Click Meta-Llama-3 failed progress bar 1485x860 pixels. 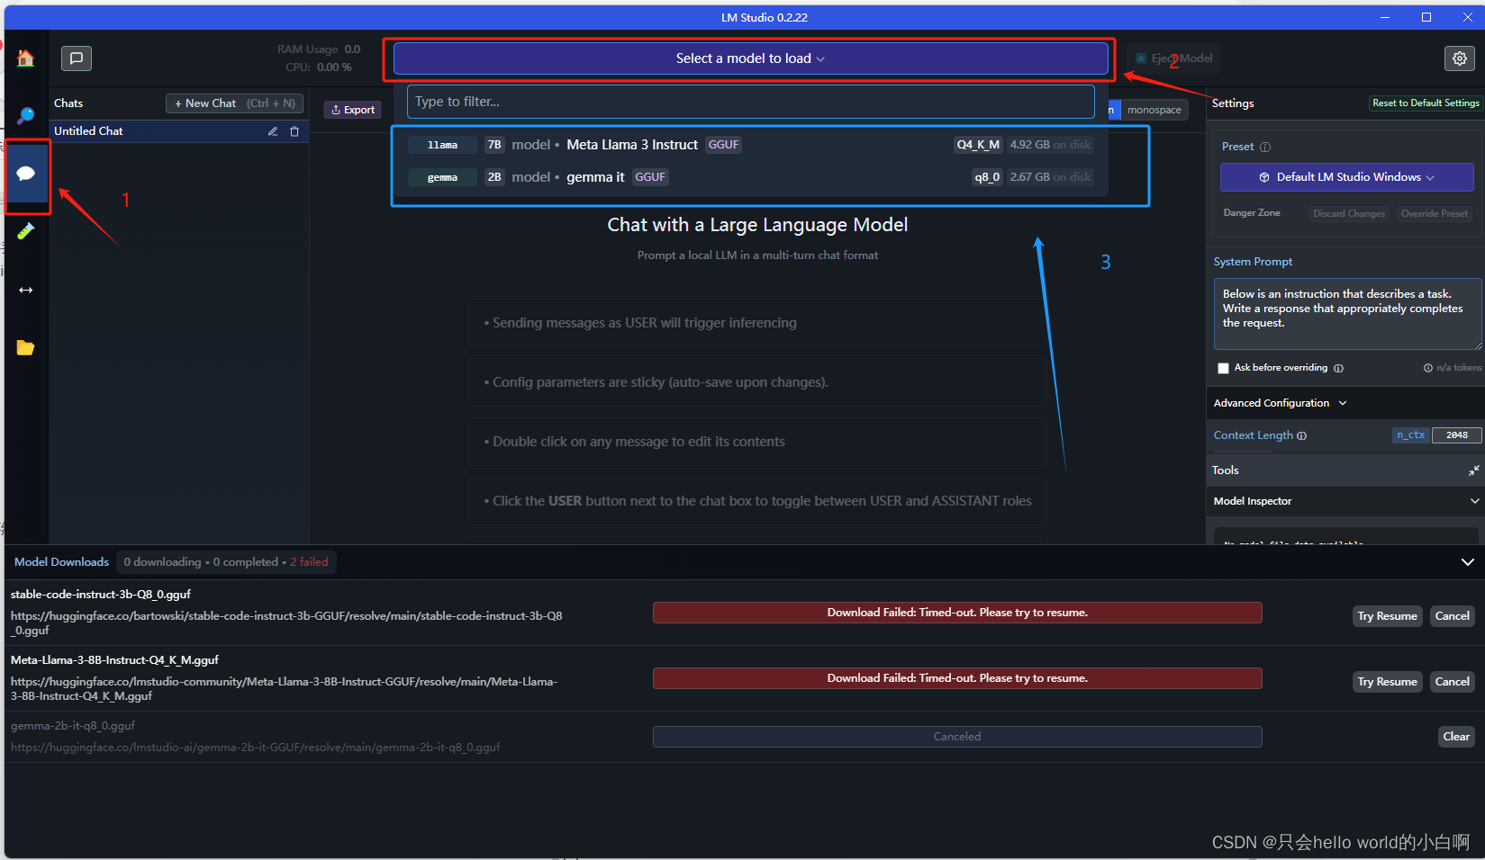[957, 678]
